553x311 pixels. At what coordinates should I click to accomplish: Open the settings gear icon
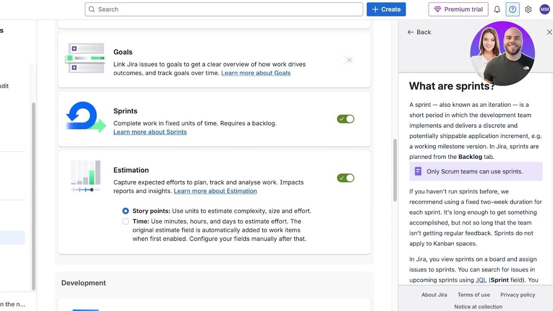[x=528, y=10]
